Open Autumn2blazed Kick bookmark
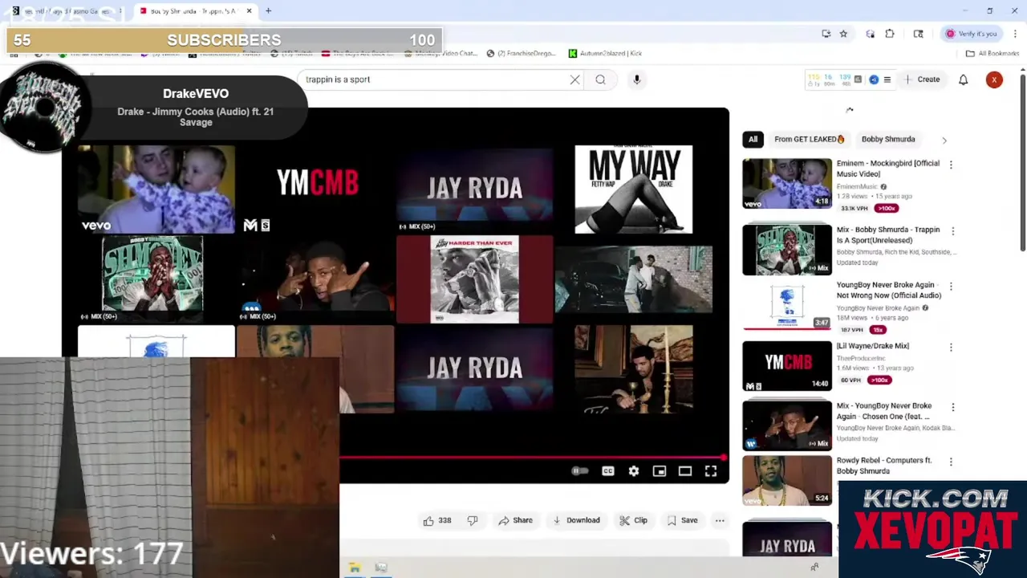Viewport: 1027px width, 578px height. [x=605, y=54]
